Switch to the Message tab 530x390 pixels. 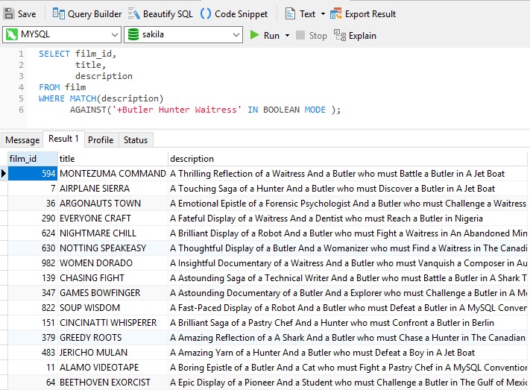22,140
